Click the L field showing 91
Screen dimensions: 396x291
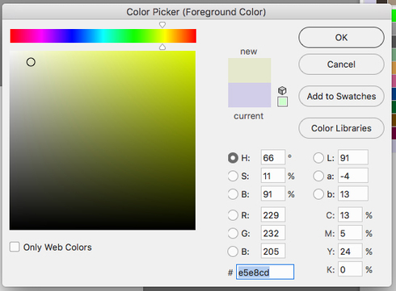pyautogui.click(x=353, y=158)
